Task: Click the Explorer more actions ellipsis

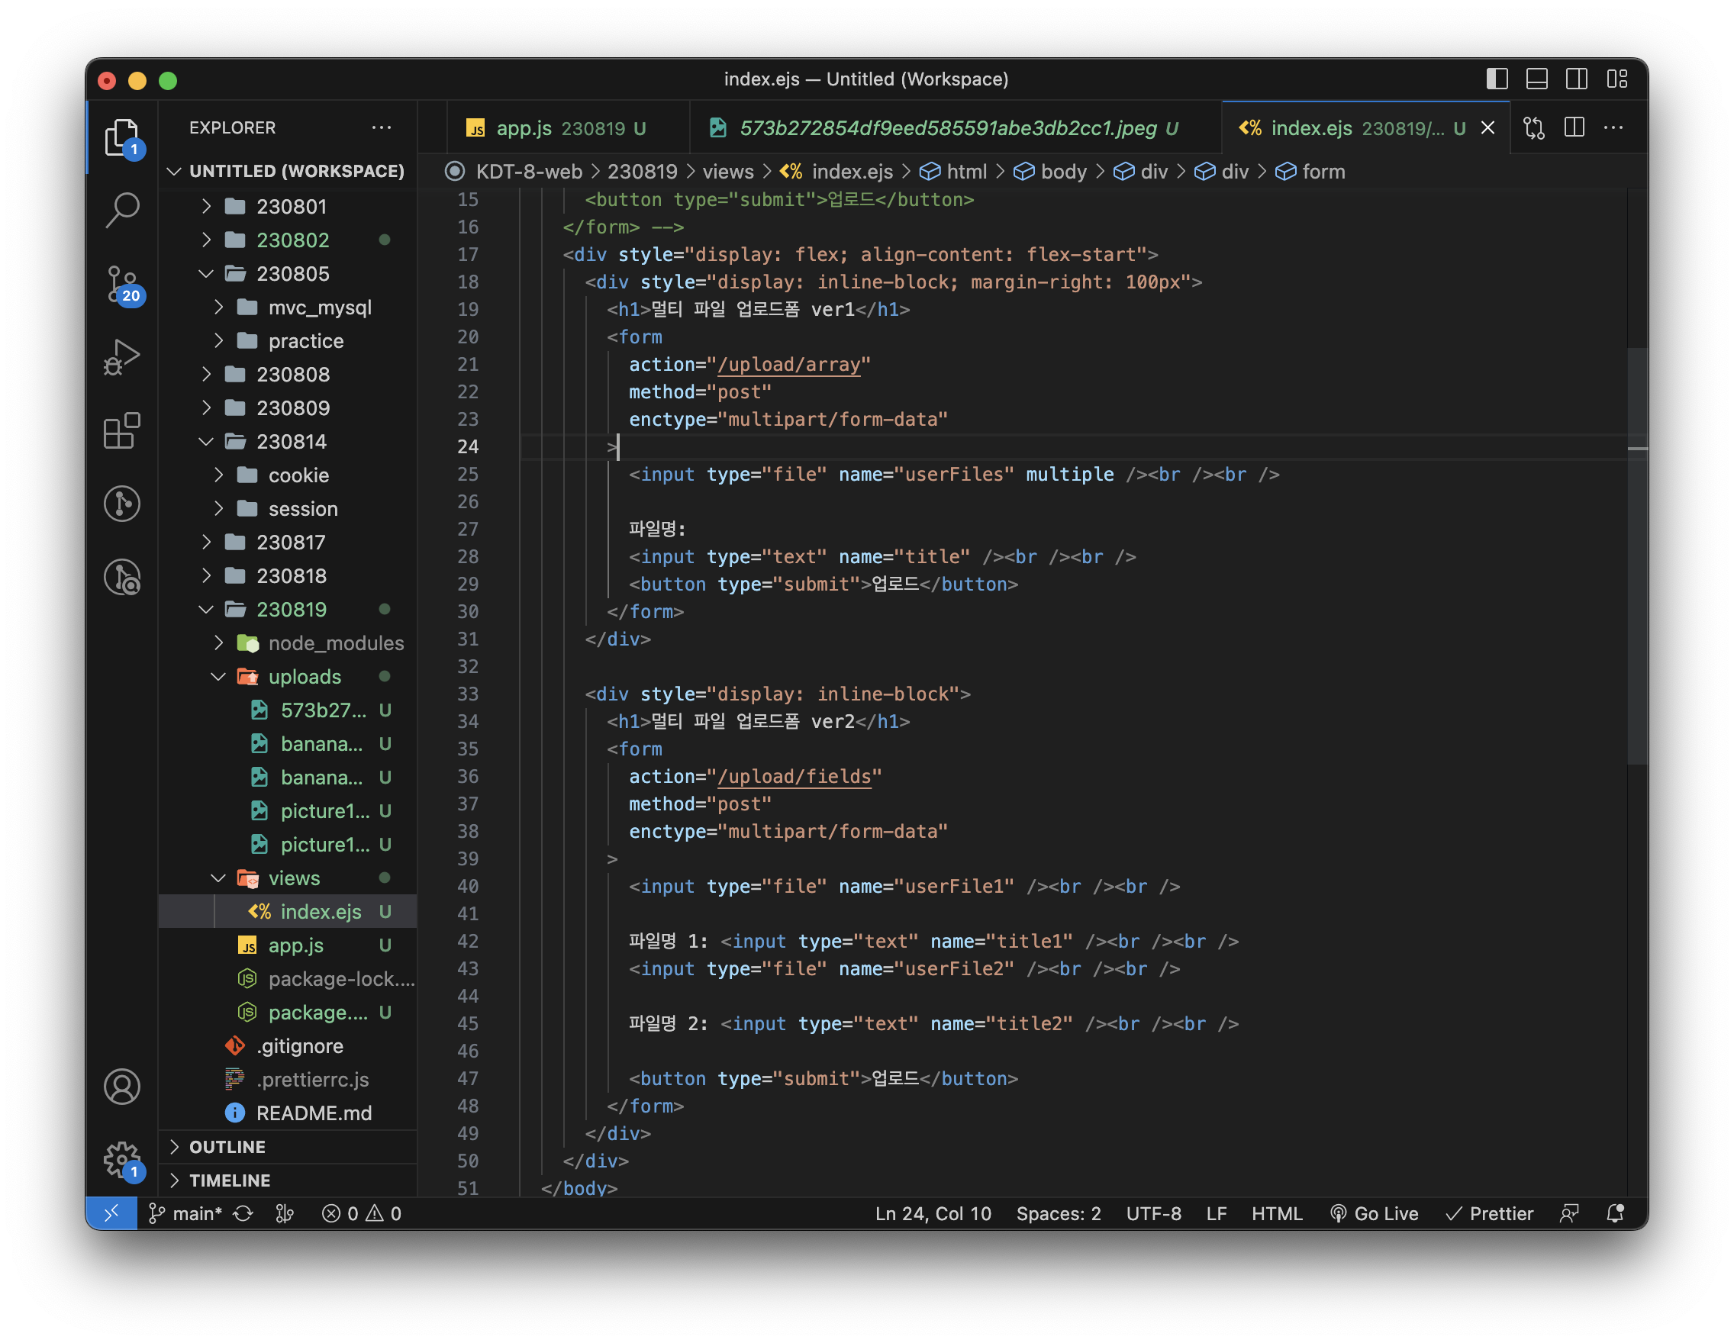Action: (381, 127)
